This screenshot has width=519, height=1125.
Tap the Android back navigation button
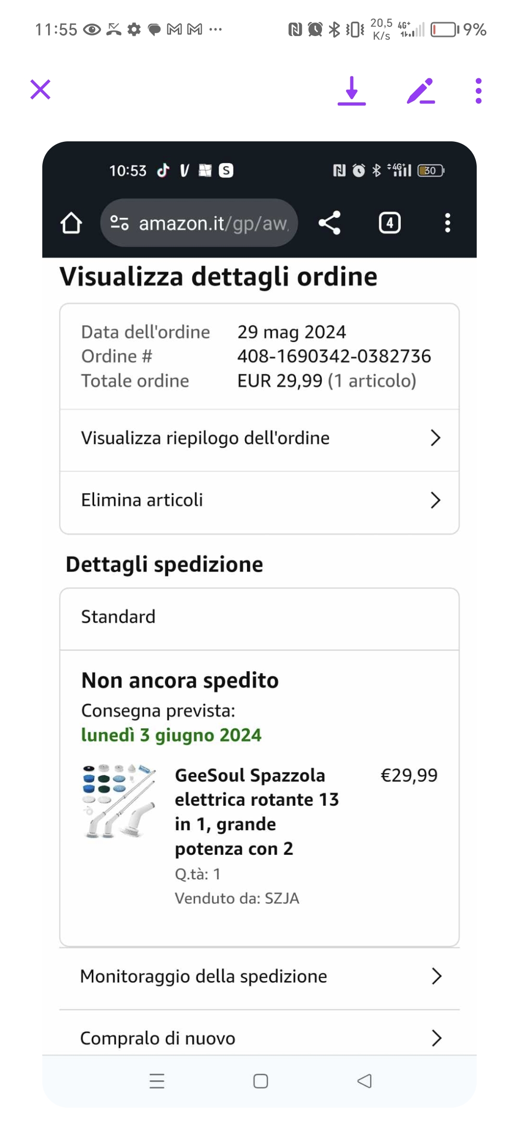364,1081
